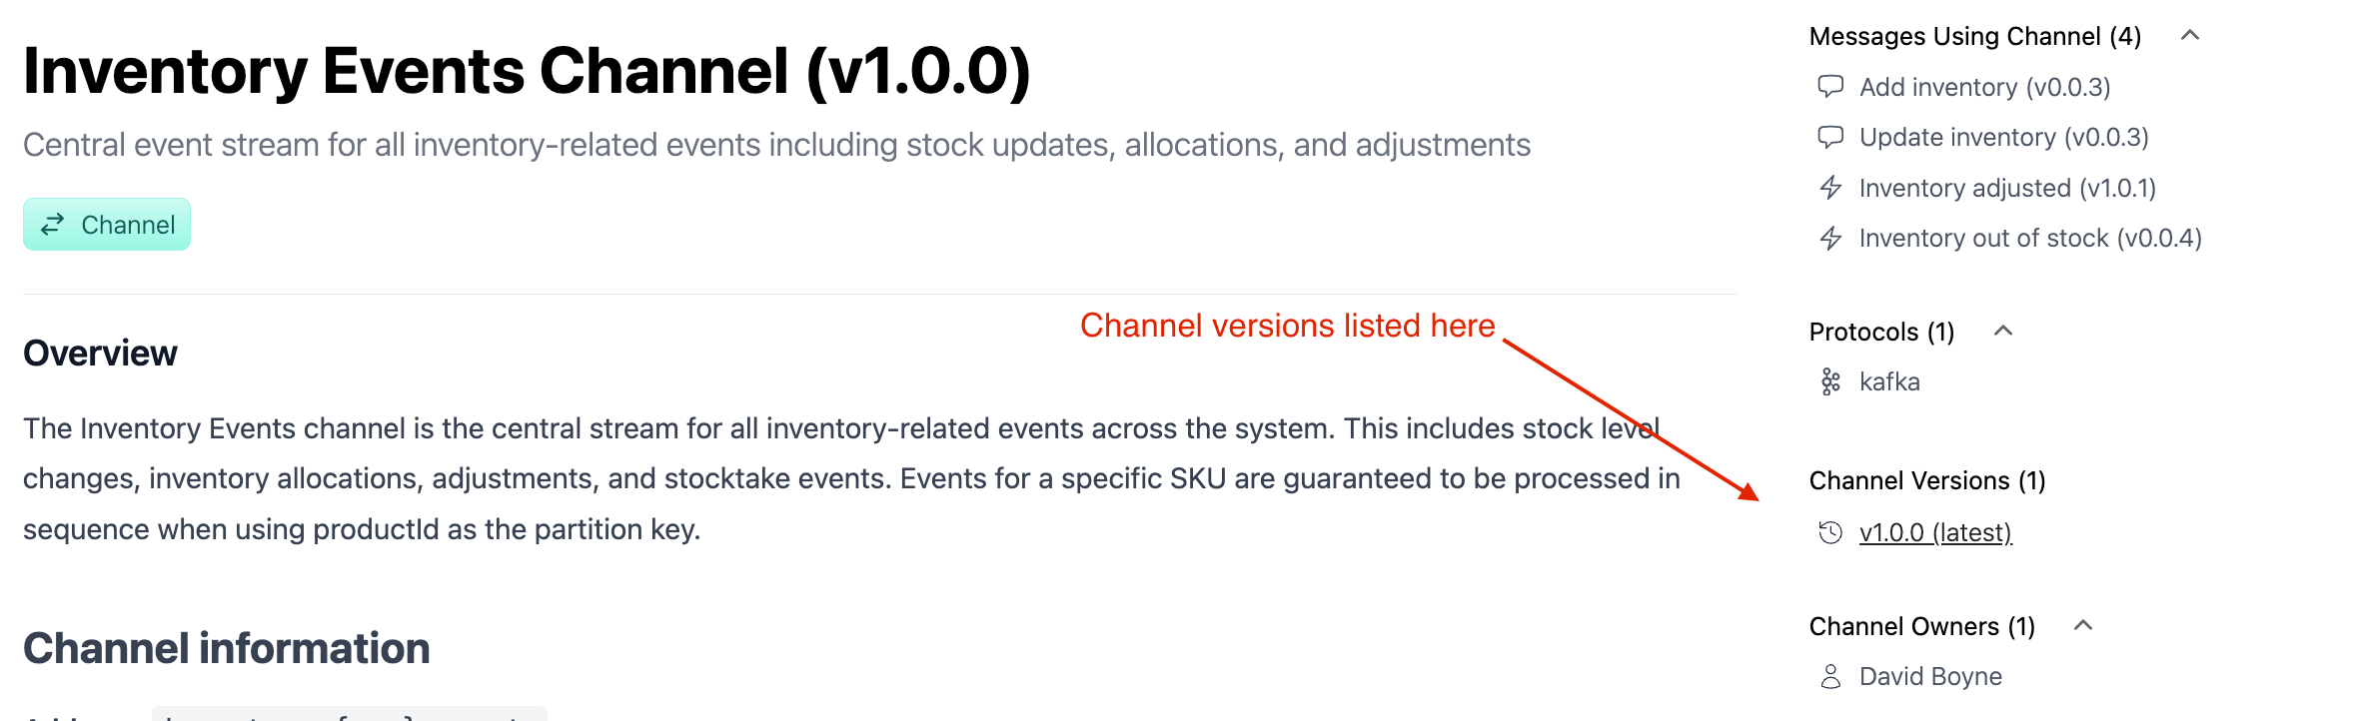Click the history clock icon beside v1.0.0
Viewport: 2360px width, 721px height.
(x=1829, y=532)
